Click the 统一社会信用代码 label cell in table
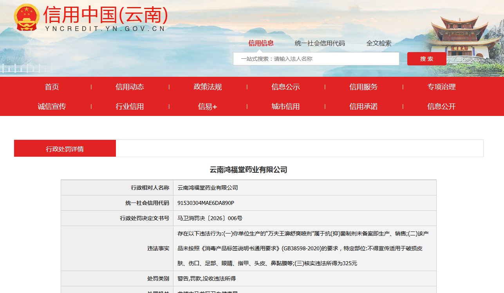This screenshot has width=504, height=293. pos(117,203)
